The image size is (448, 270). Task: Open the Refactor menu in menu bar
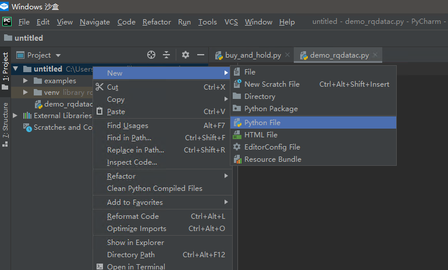tap(157, 22)
